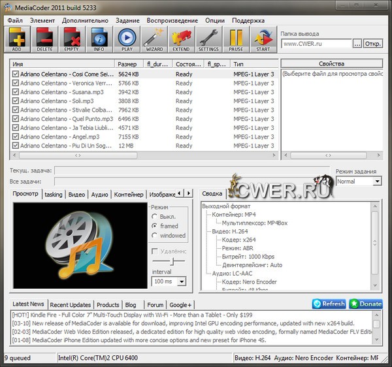Click the Donate button
Viewport: 392px width, 367px height.
coord(366,304)
